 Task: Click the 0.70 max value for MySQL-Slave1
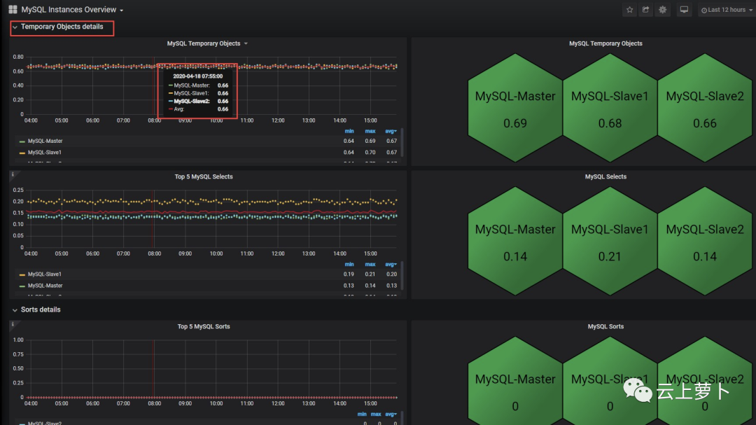[370, 153]
